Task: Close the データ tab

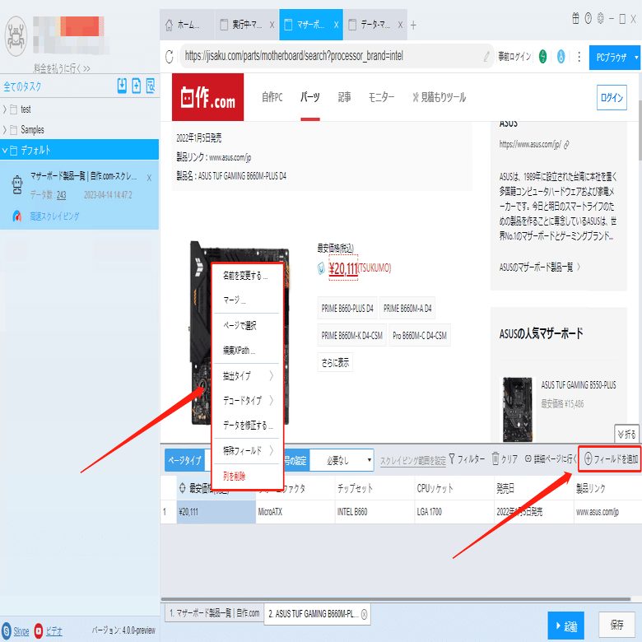Action: [x=401, y=25]
